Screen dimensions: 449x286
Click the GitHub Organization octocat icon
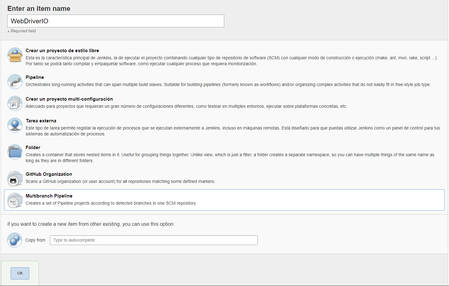[x=15, y=179]
